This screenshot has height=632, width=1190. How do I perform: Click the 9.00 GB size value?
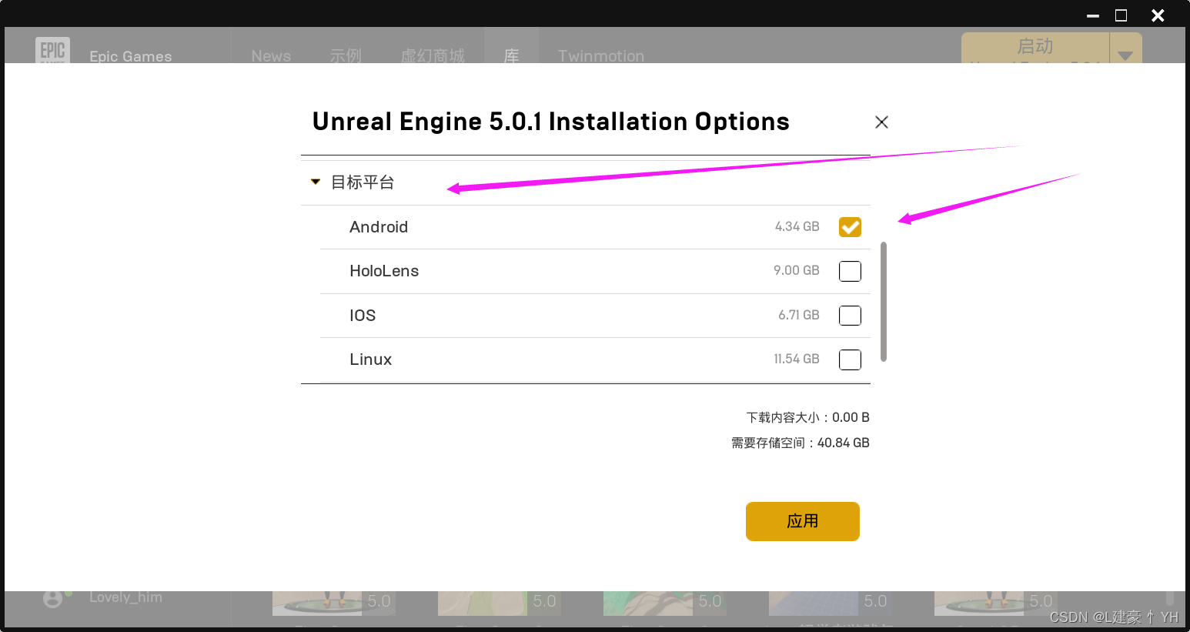coord(796,270)
